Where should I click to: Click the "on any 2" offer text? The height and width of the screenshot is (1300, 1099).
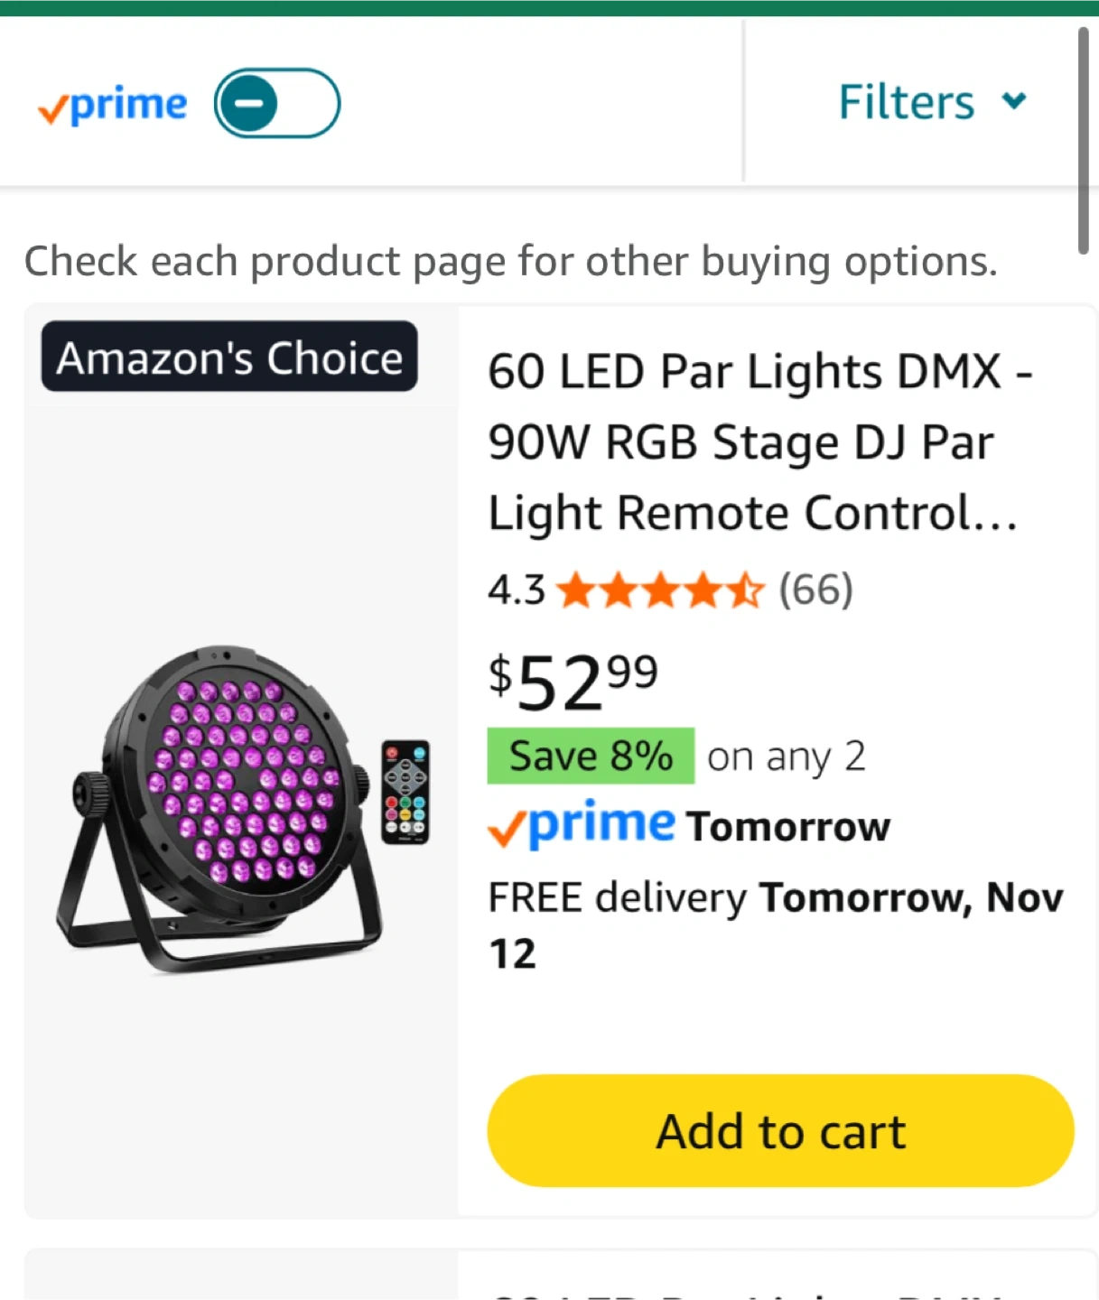(x=786, y=757)
